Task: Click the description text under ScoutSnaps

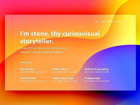Action: click(33, 72)
